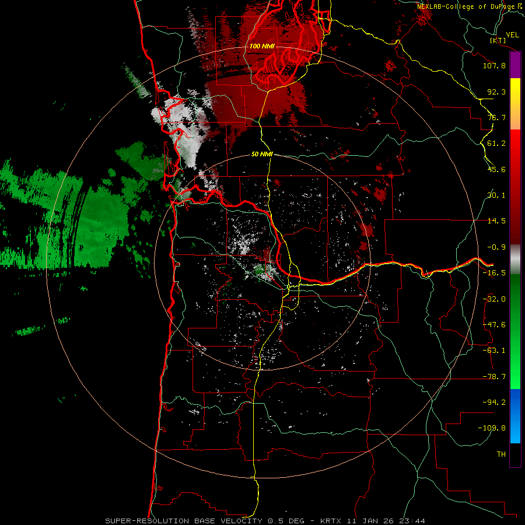Click the green segment of the color bar
This screenshot has width=525, height=525.
pyautogui.click(x=515, y=331)
